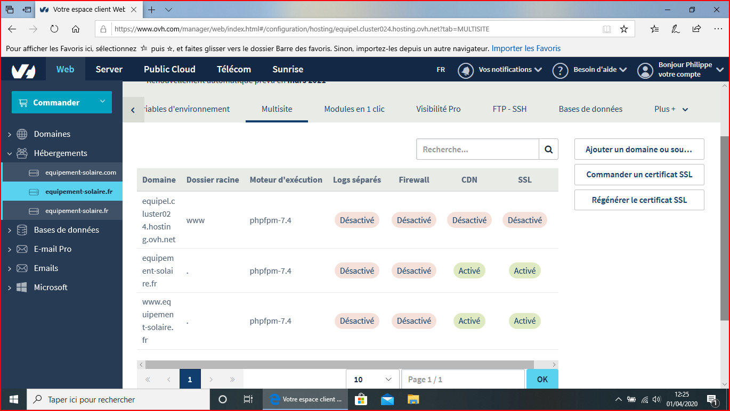The width and height of the screenshot is (730, 411).
Task: Click the Hébergements group icon in sidebar
Action: click(22, 153)
